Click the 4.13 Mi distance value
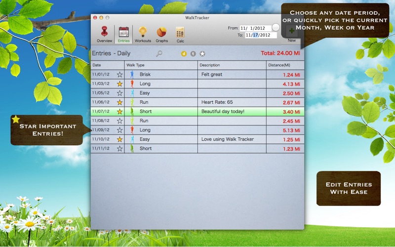 [291, 84]
